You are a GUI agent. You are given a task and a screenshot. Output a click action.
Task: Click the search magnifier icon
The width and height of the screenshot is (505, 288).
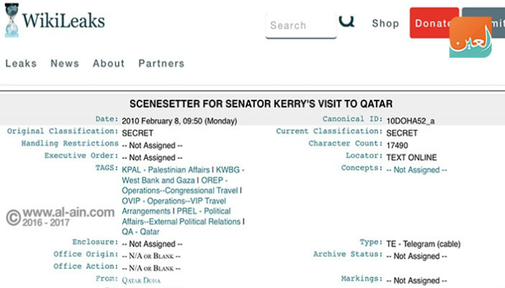[347, 22]
